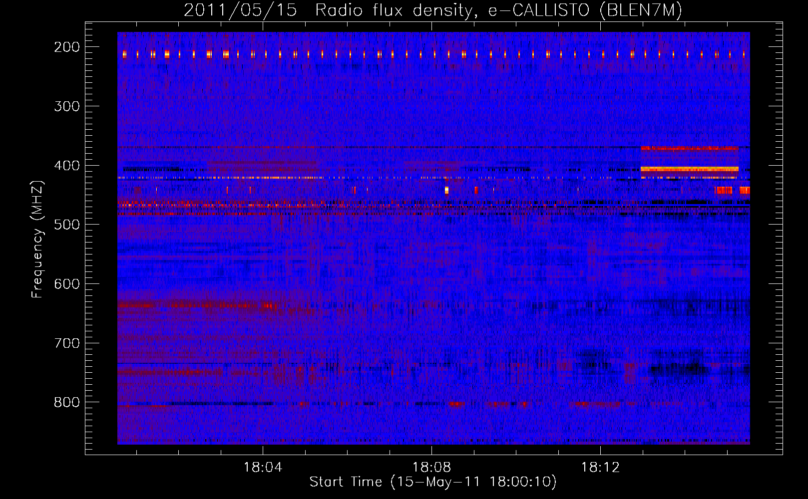Image resolution: width=808 pixels, height=499 pixels.
Task: Click the 300 frequency tick label
Action: click(67, 106)
